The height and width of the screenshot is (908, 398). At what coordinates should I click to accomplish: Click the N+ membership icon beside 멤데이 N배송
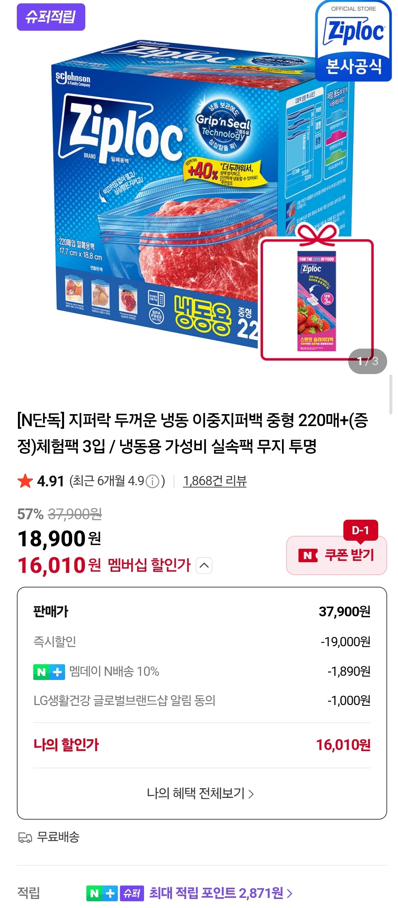49,672
